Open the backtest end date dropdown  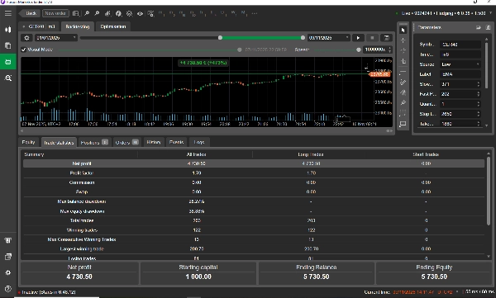329,38
